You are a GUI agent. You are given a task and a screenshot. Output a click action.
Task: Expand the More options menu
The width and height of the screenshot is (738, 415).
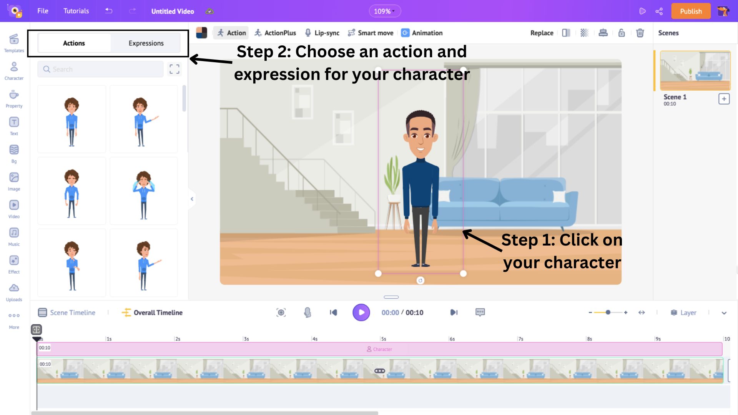(x=14, y=316)
